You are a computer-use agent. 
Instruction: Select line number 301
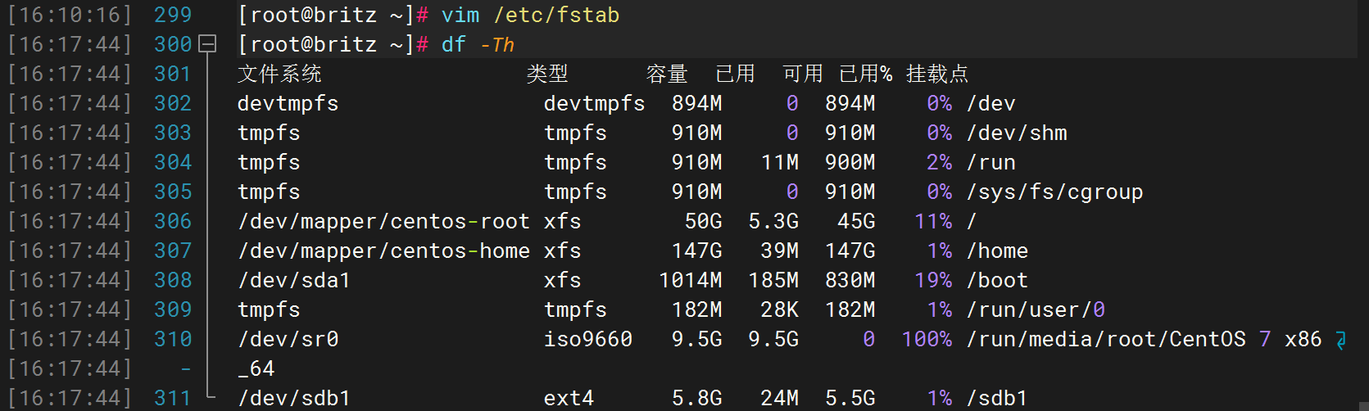coord(173,74)
